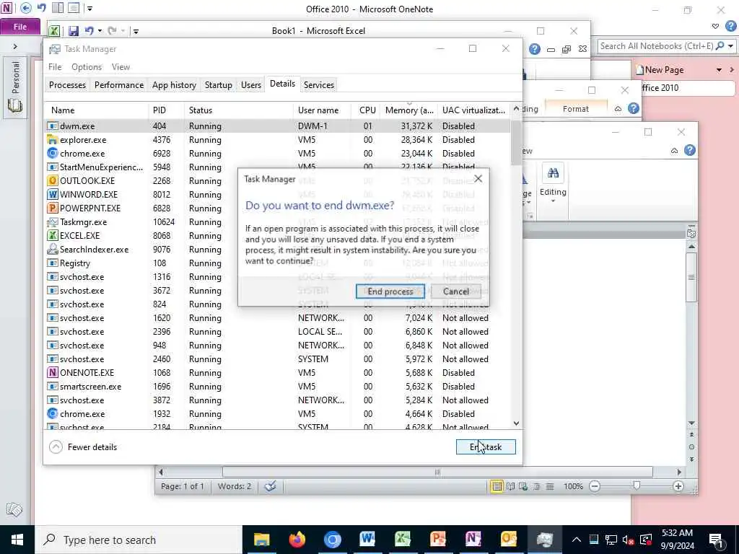This screenshot has width=739, height=554.
Task: Open Excel Quick Access Toolbar customize dropdown
Action: pos(136,32)
